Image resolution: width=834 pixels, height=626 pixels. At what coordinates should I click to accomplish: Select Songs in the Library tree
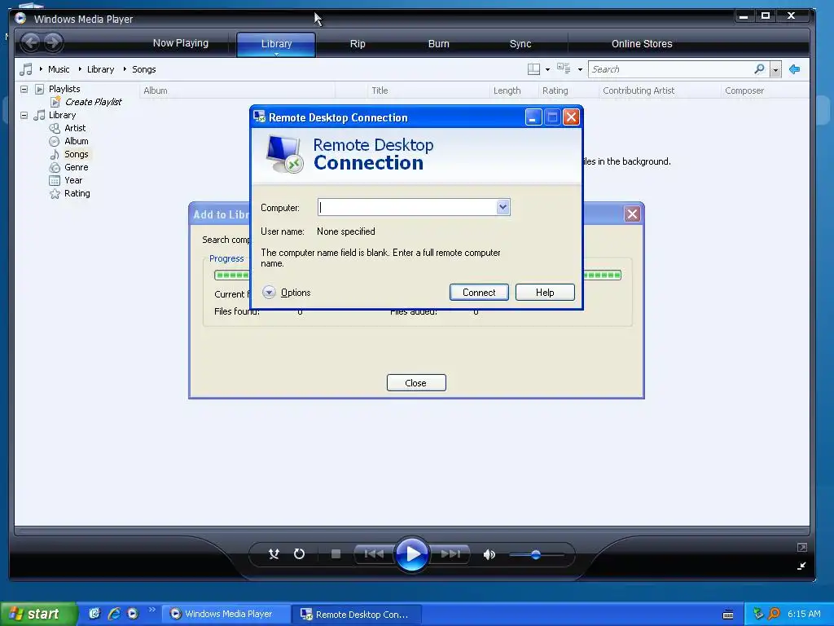76,154
